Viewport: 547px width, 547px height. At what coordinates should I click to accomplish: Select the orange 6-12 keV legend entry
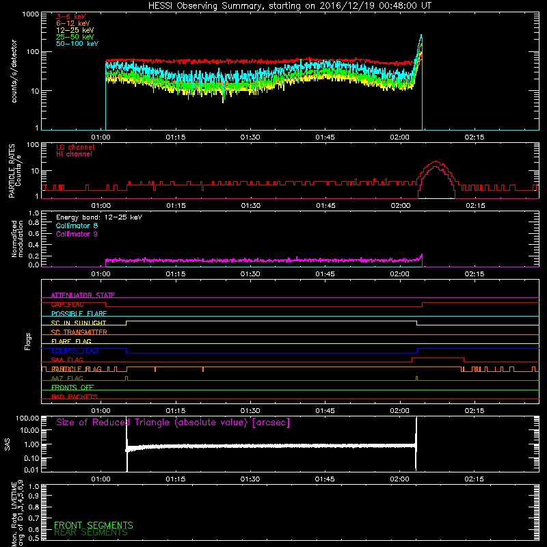72,23
